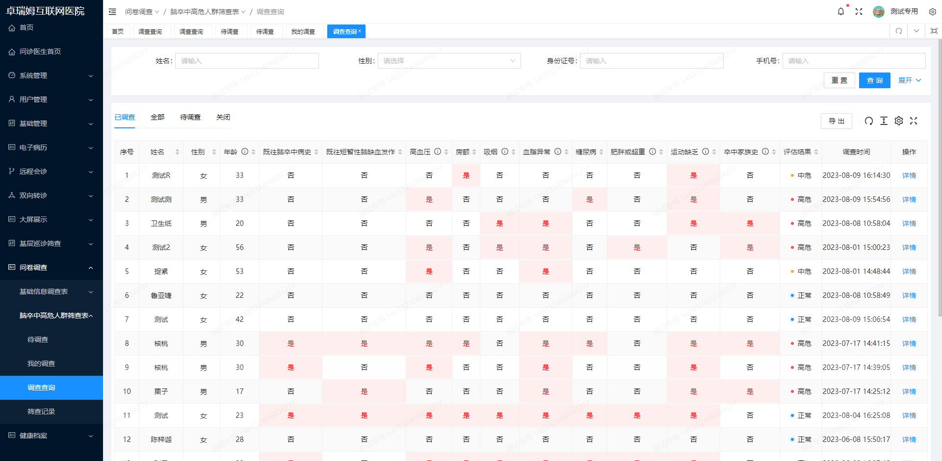Sort the table by 性别 column
The image size is (942, 461).
point(214,152)
